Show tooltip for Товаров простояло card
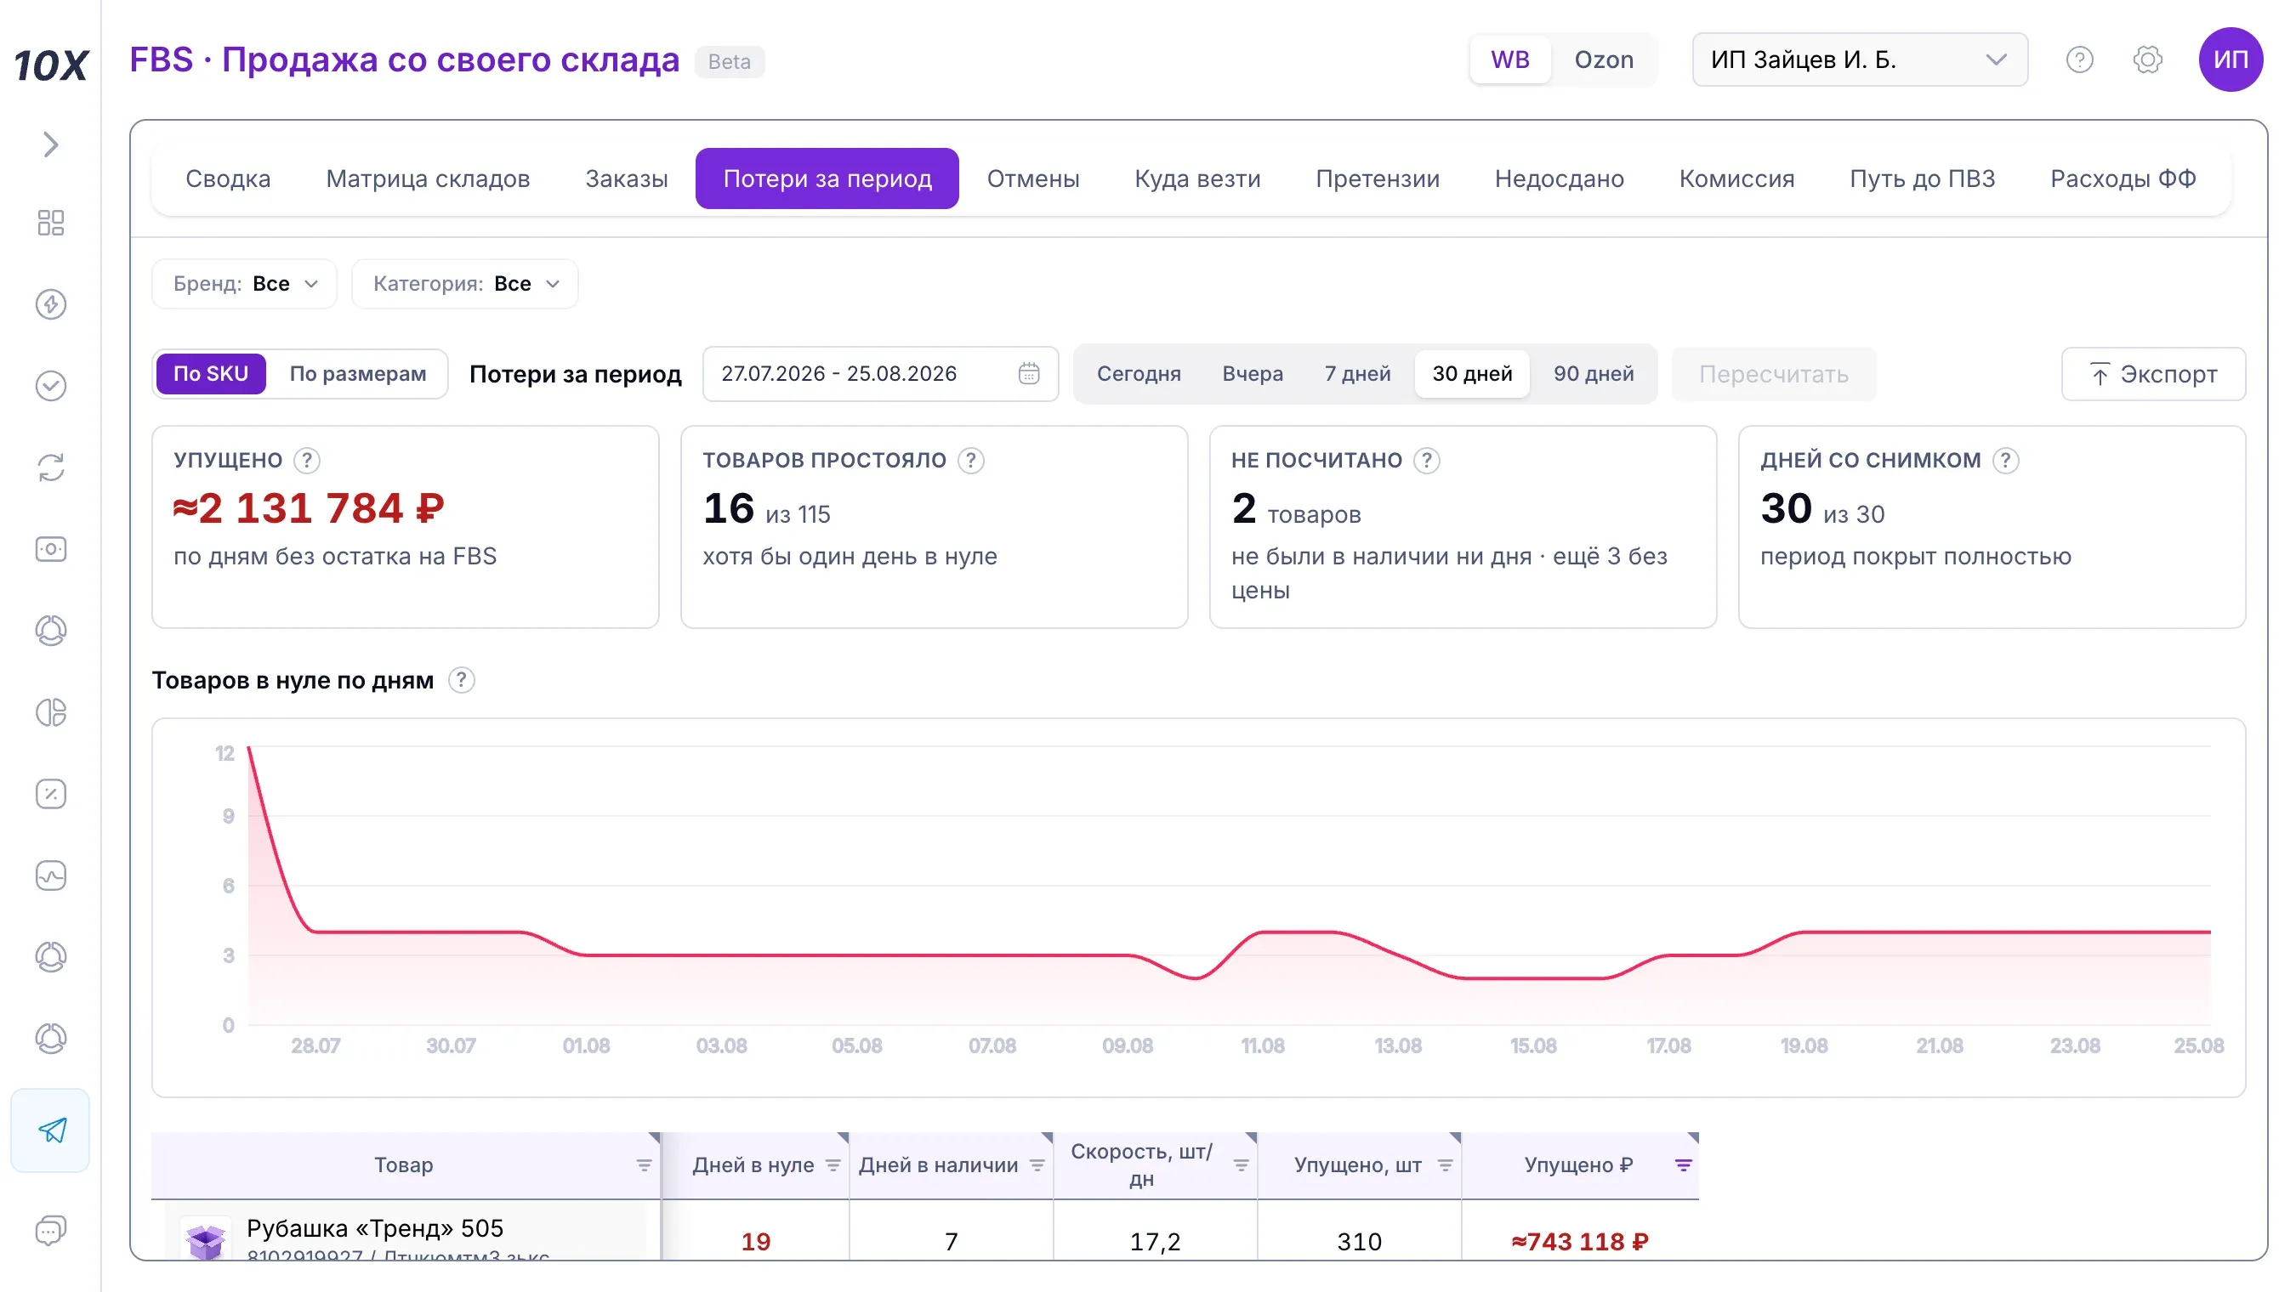The height and width of the screenshot is (1292, 2296). click(x=970, y=461)
